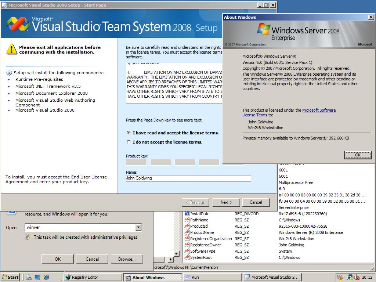376x282 pixels.
Task: Click registry tree scroll down arrow
Action: [x=177, y=253]
